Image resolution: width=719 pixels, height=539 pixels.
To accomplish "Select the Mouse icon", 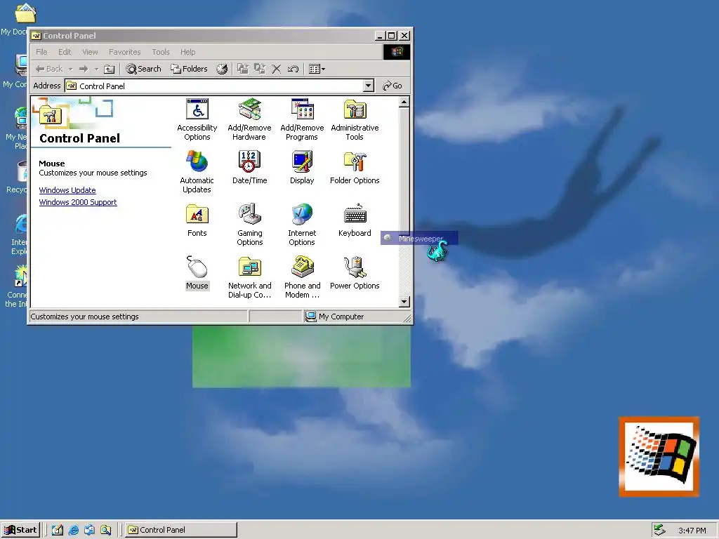I will [197, 273].
